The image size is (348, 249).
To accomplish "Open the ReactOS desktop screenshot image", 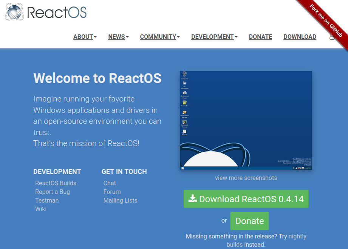I will [x=246, y=120].
